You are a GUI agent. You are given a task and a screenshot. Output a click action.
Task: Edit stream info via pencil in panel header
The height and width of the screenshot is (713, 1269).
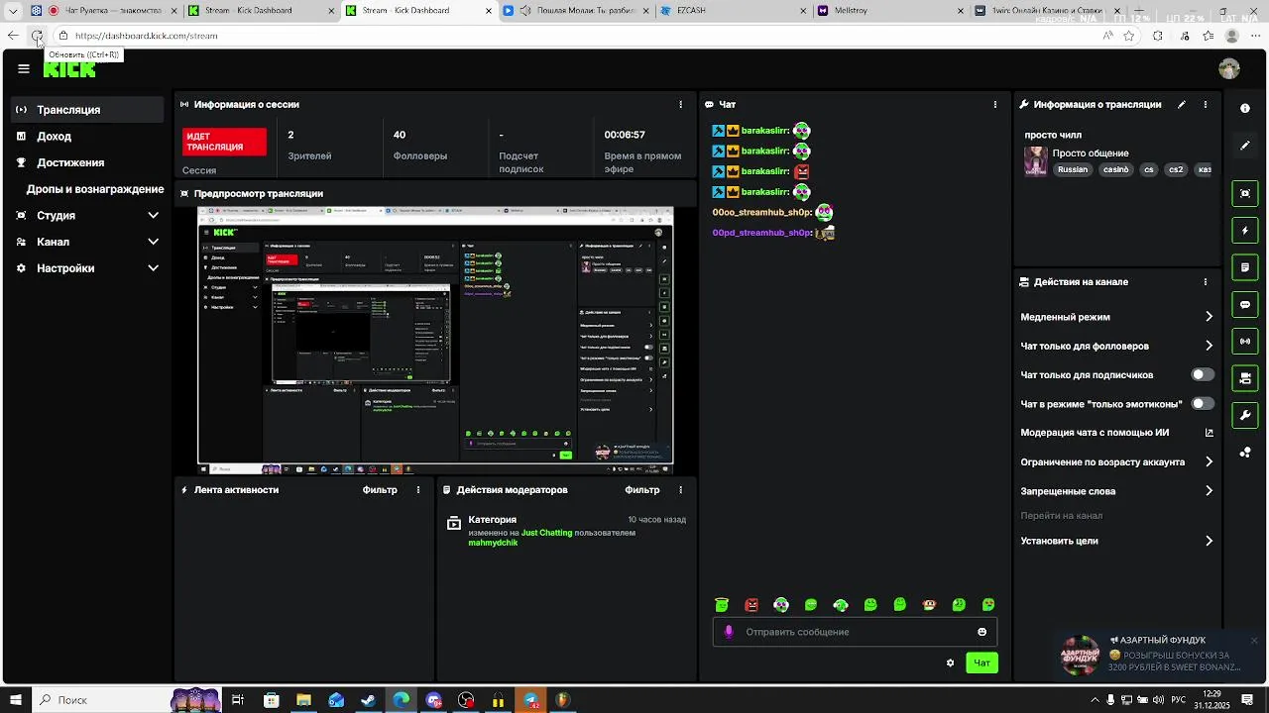1181,104
